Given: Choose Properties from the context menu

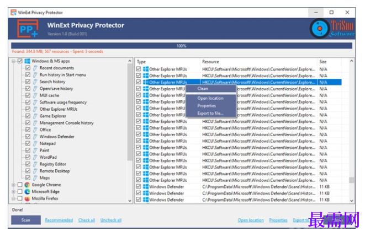Looking at the screenshot, I should click(x=211, y=106).
